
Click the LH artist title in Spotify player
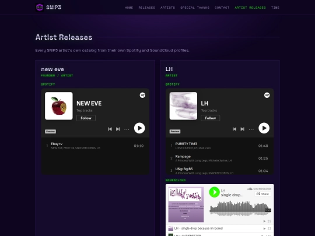tap(205, 103)
